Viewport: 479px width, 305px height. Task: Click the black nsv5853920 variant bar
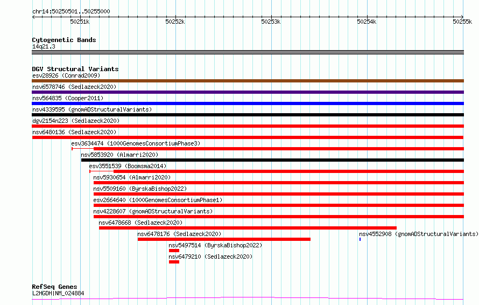pyautogui.click(x=272, y=160)
